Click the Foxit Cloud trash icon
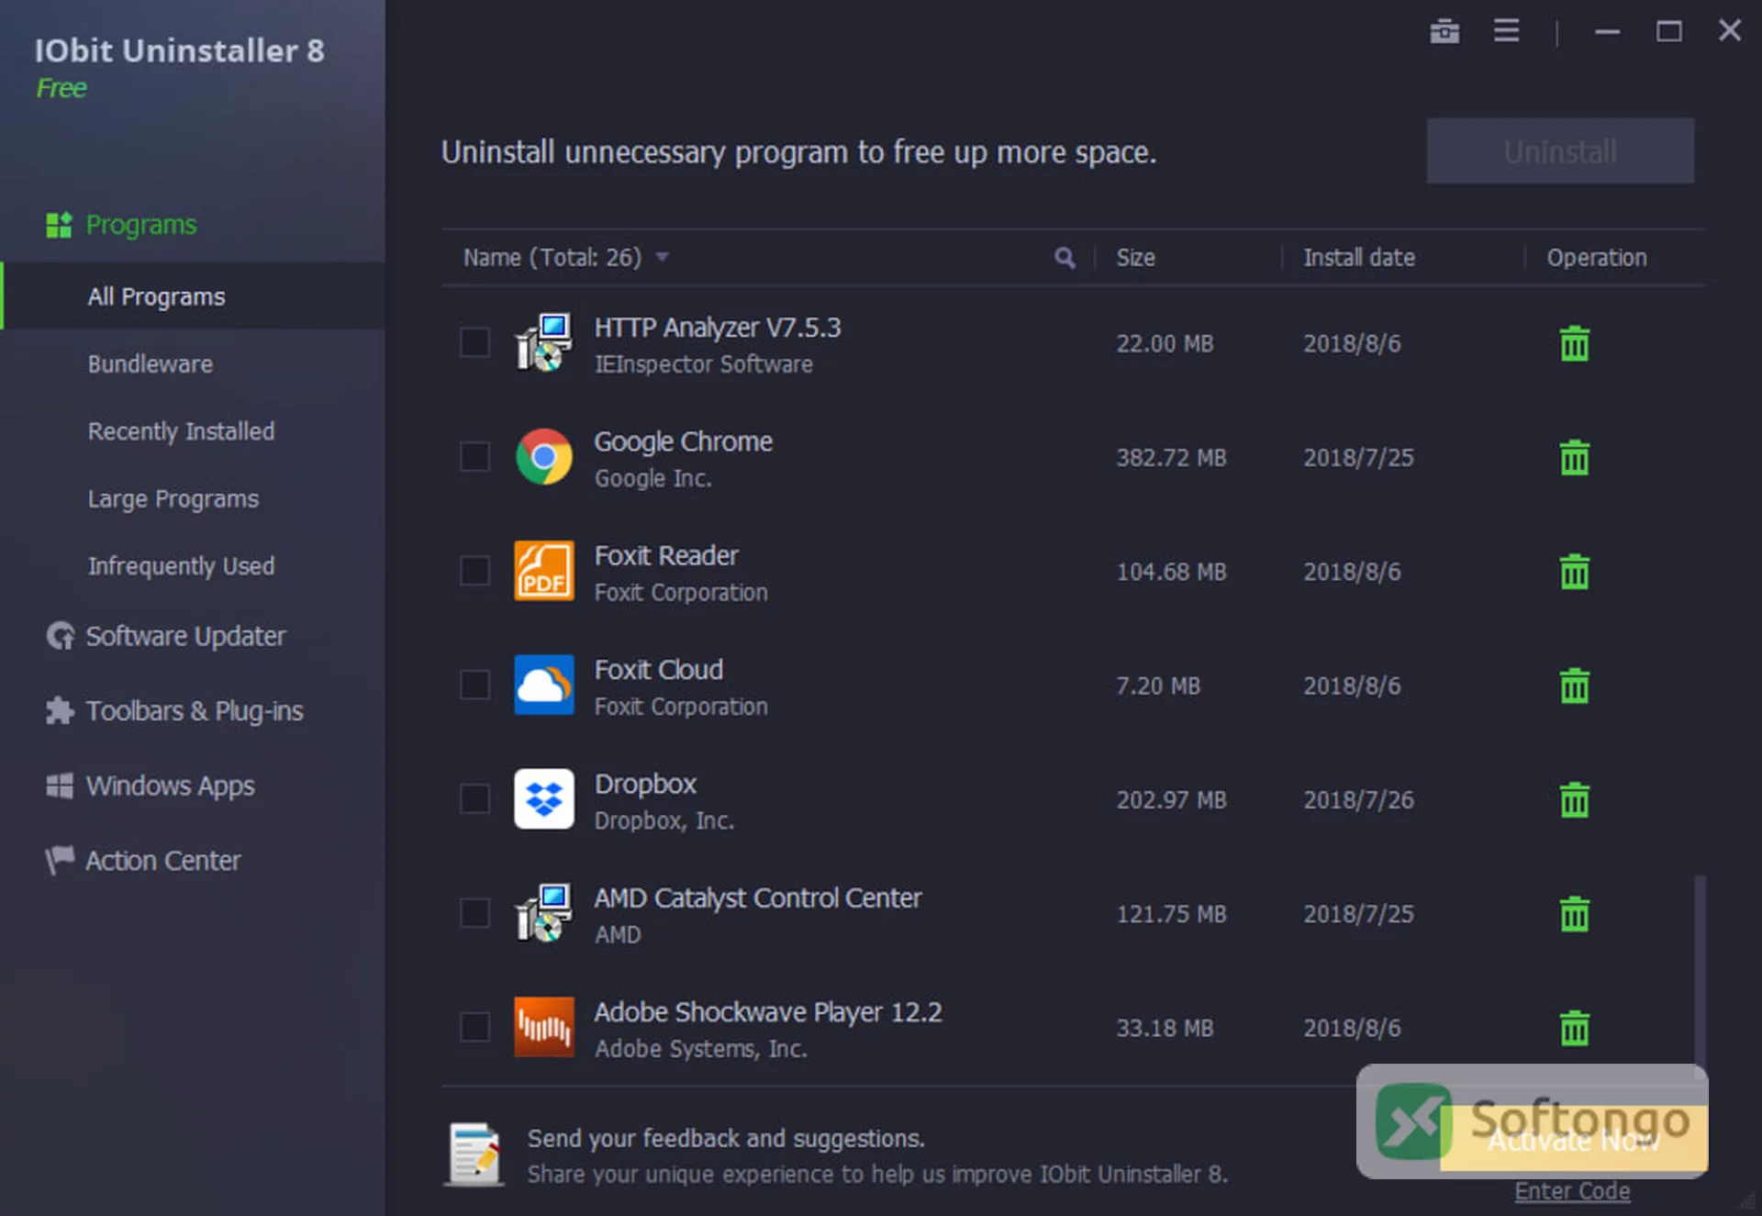This screenshot has height=1216, width=1762. coord(1574,686)
